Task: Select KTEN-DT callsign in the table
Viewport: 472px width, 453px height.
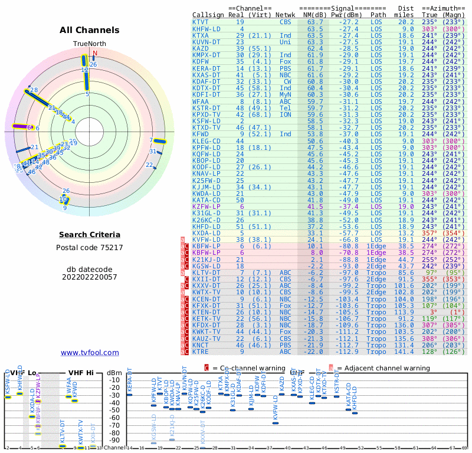Action: (x=206, y=312)
